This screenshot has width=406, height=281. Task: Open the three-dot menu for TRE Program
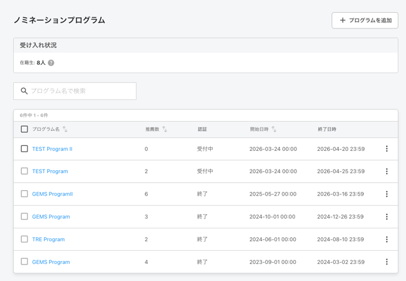coord(387,239)
